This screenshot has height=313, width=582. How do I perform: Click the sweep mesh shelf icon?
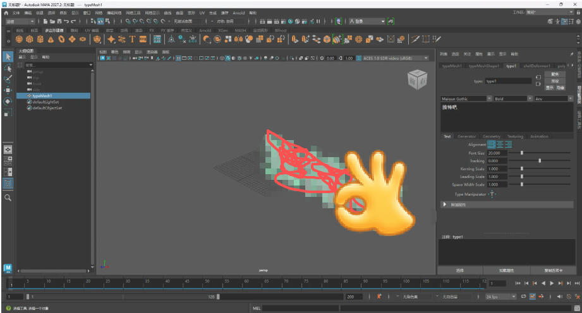pos(122,39)
